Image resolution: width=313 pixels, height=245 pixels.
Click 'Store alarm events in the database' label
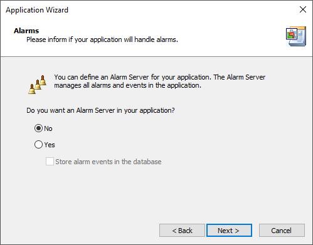(x=109, y=162)
